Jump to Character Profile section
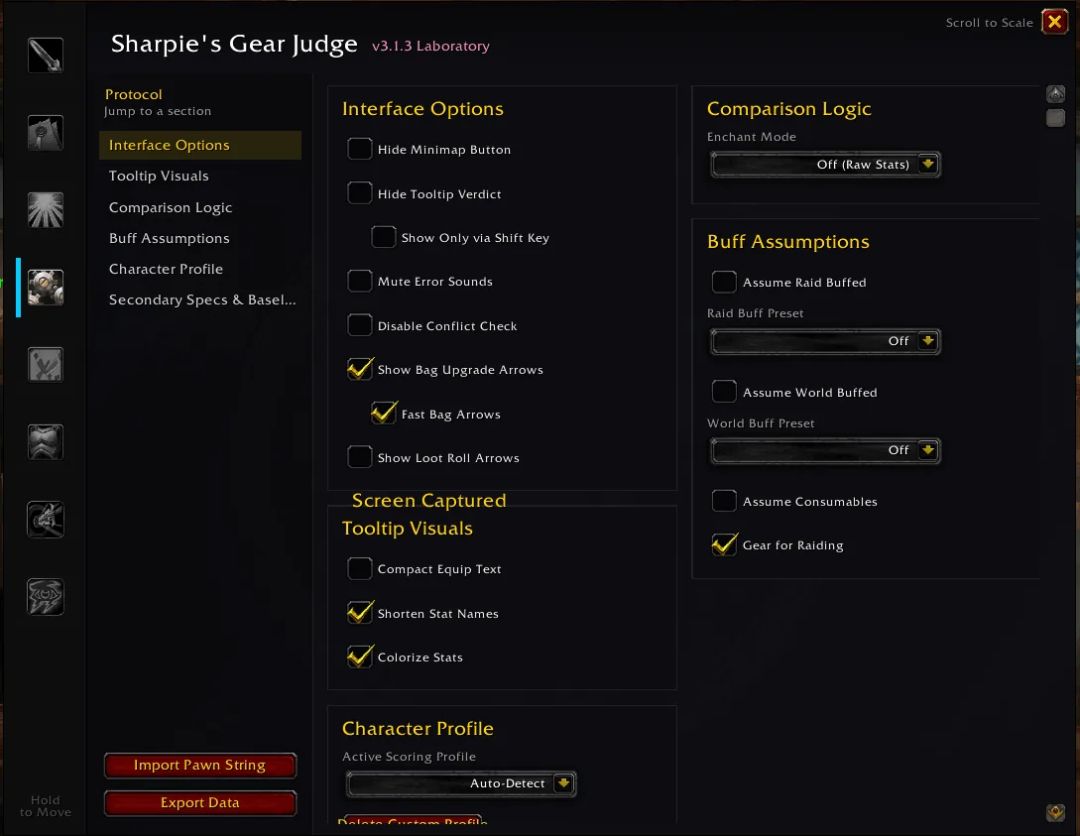The image size is (1080, 836). pos(199,270)
